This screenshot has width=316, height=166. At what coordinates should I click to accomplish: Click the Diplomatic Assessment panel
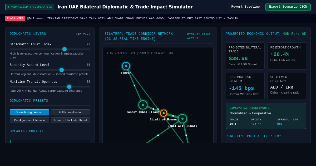tap(266, 116)
